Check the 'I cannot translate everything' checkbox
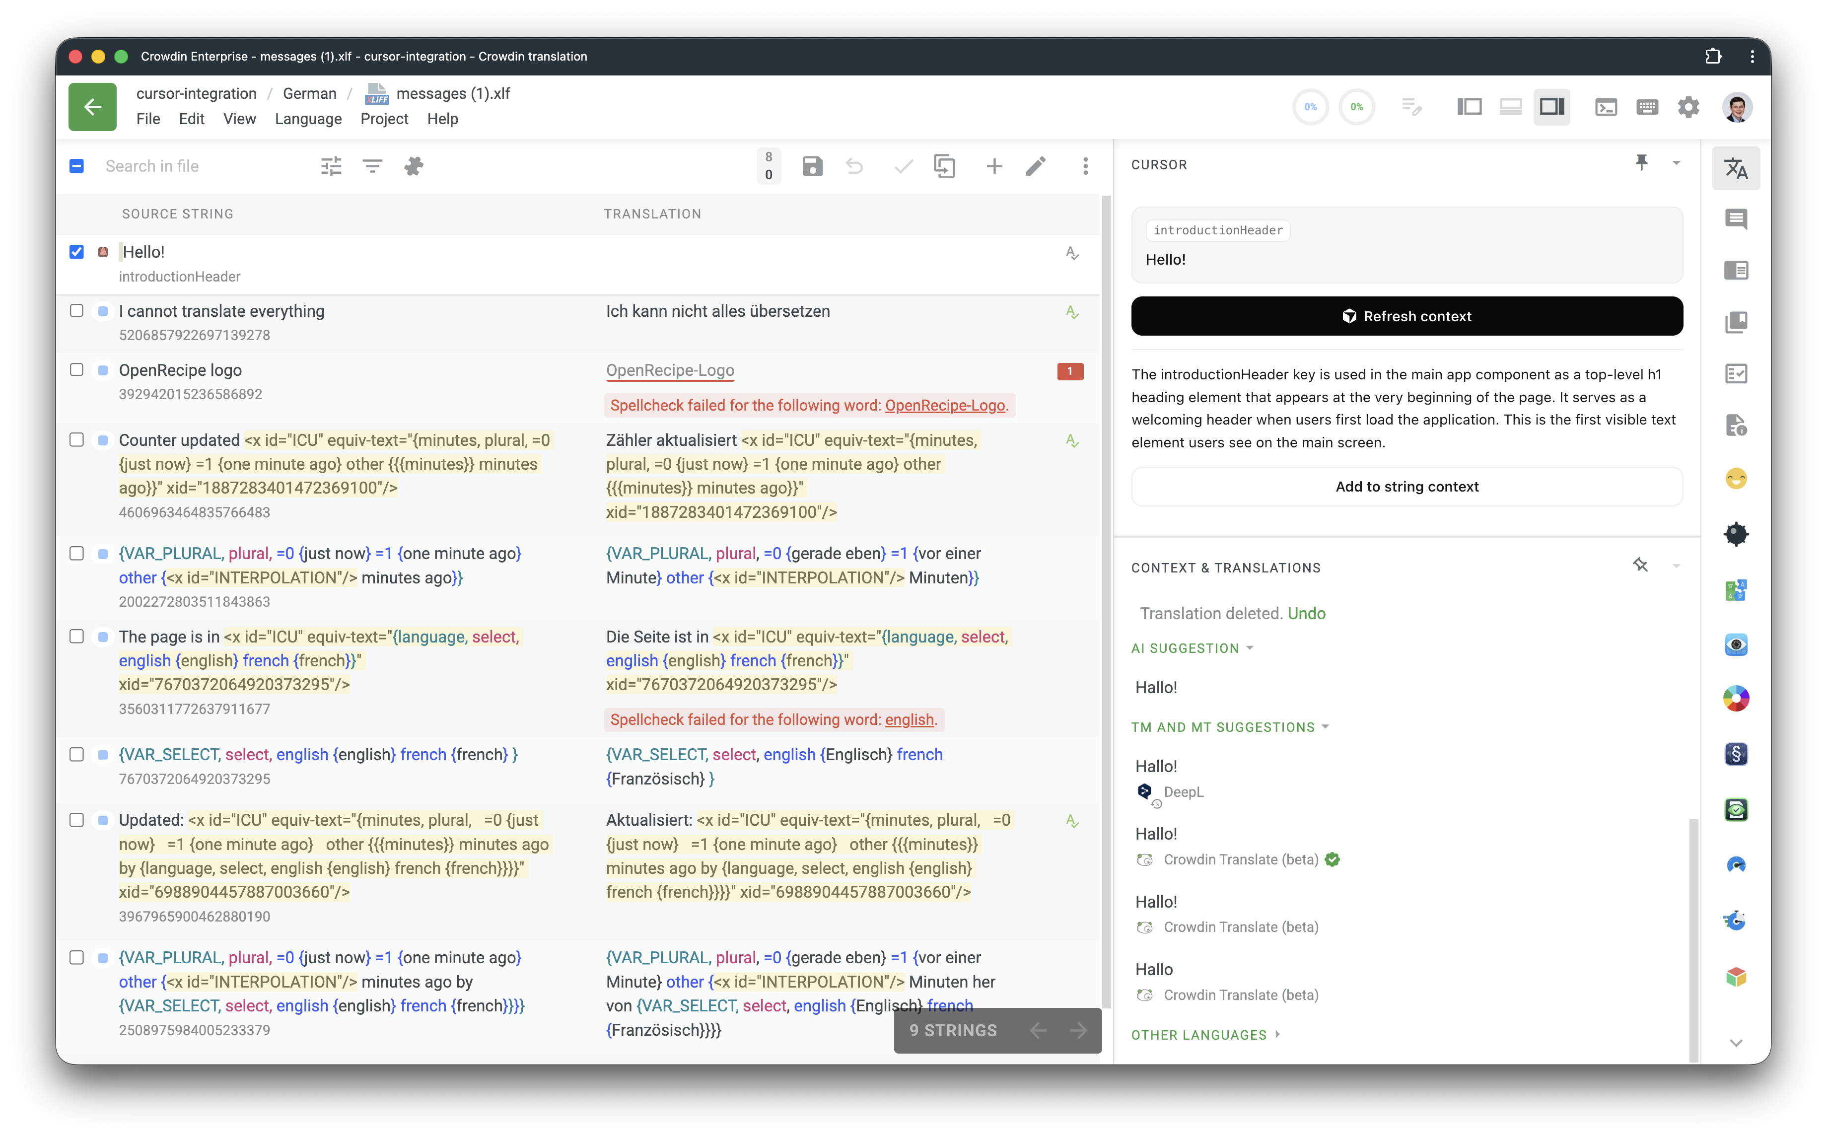Screen dimensions: 1827x1138 [76, 310]
